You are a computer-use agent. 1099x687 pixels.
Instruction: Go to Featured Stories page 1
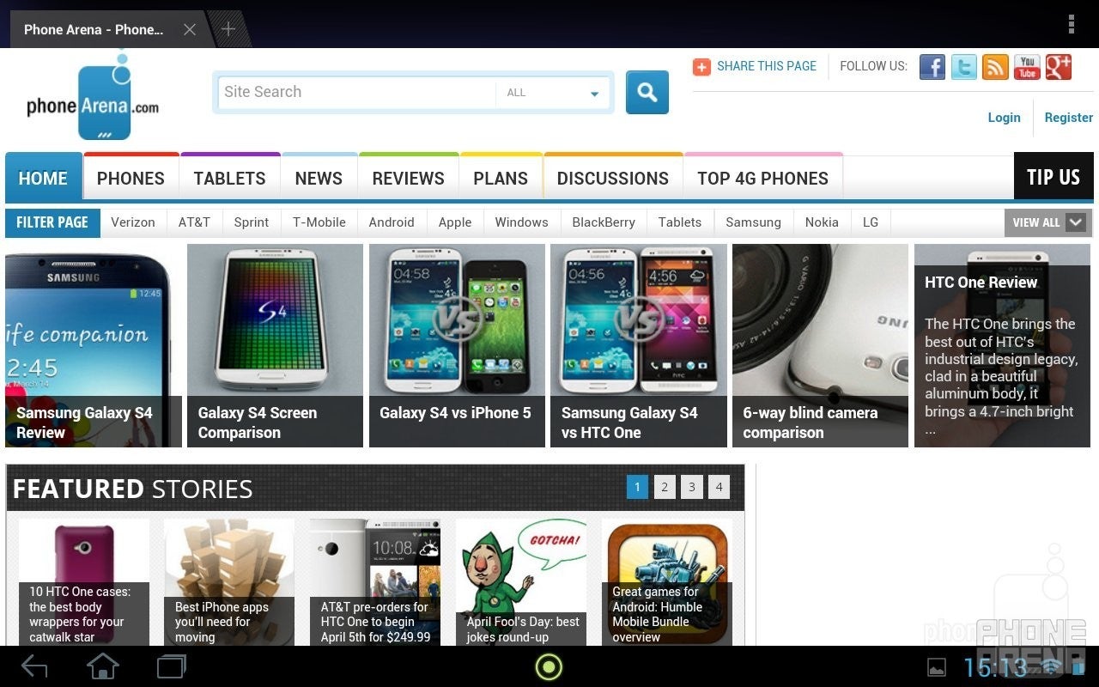click(x=637, y=487)
